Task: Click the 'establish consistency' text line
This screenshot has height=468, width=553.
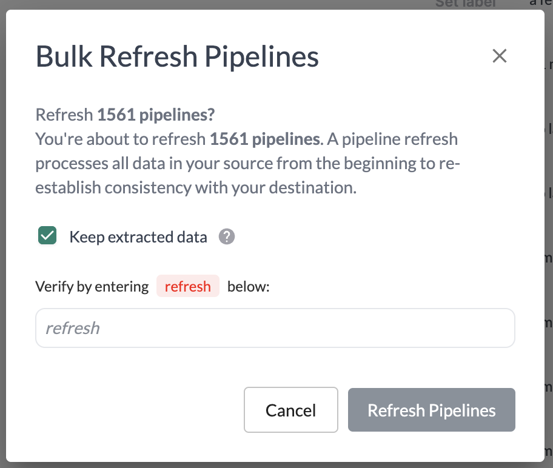Action: [113, 187]
